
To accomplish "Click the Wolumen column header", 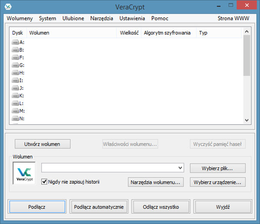I will (71, 32).
